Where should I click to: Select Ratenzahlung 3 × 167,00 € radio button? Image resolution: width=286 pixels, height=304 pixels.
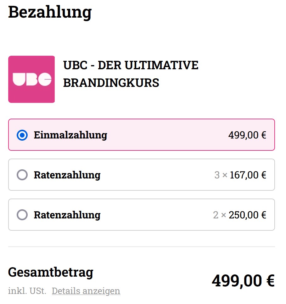click(x=22, y=175)
